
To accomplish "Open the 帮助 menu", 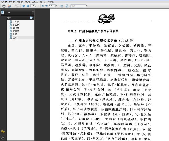I will pyautogui.click(x=51, y=1).
